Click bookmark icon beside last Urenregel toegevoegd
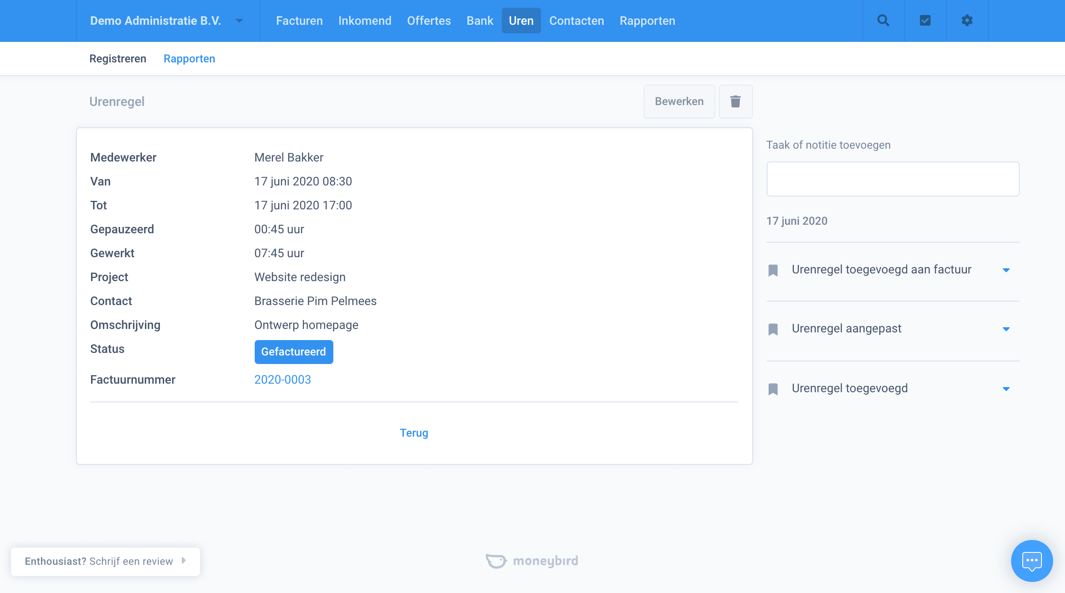The height and width of the screenshot is (593, 1065). 773,389
